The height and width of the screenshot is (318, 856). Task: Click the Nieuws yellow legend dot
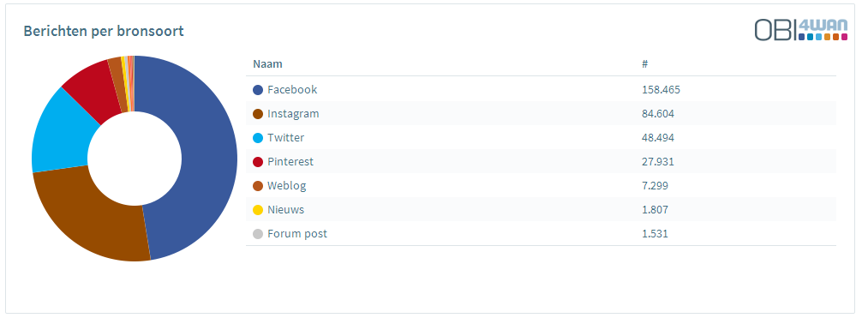pyautogui.click(x=258, y=210)
